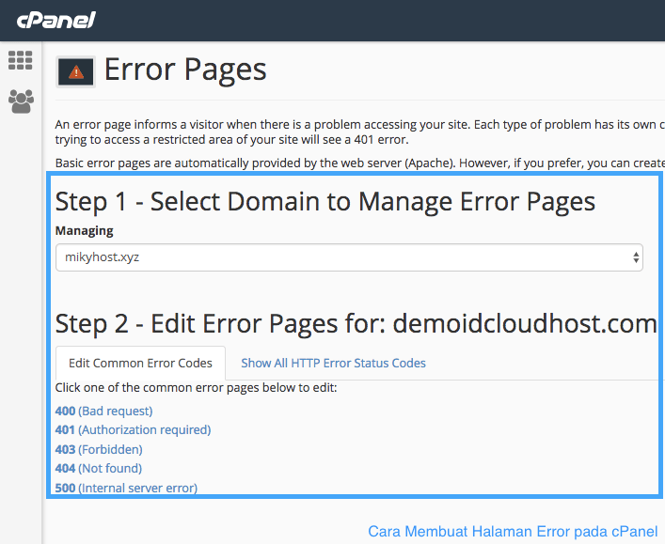Open the User Manager people icon

pos(21,101)
